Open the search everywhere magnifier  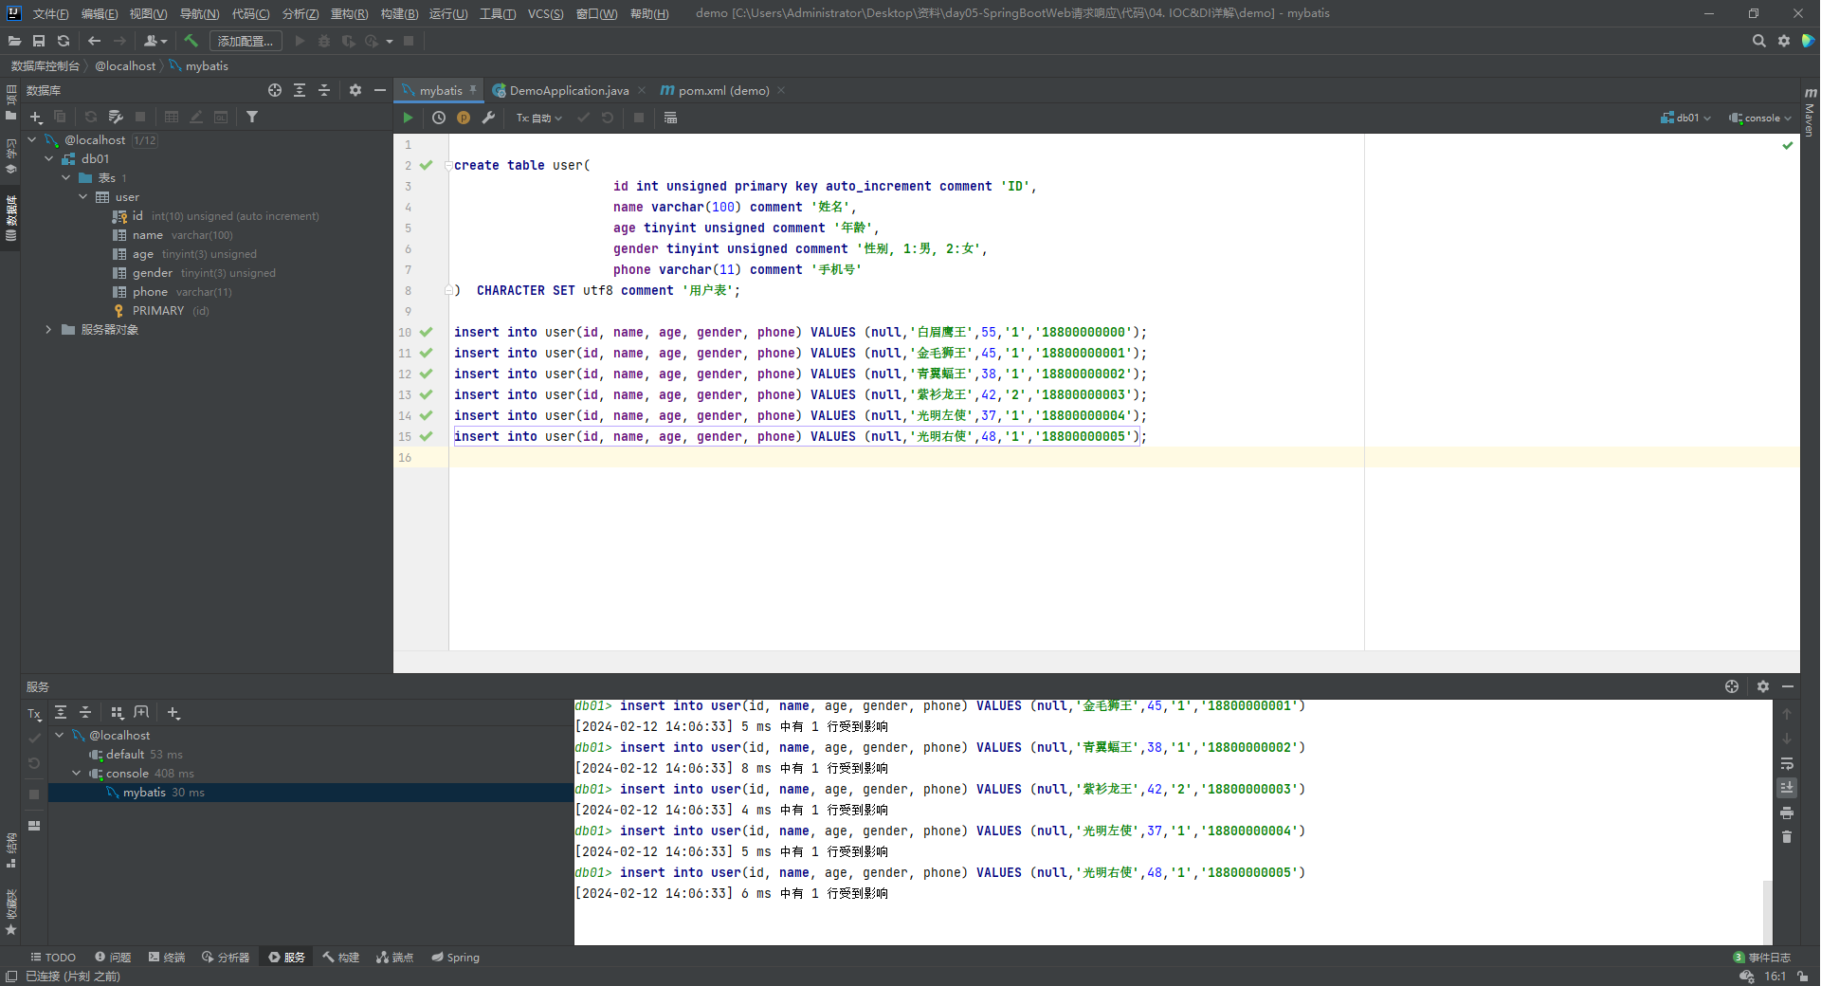1758,41
